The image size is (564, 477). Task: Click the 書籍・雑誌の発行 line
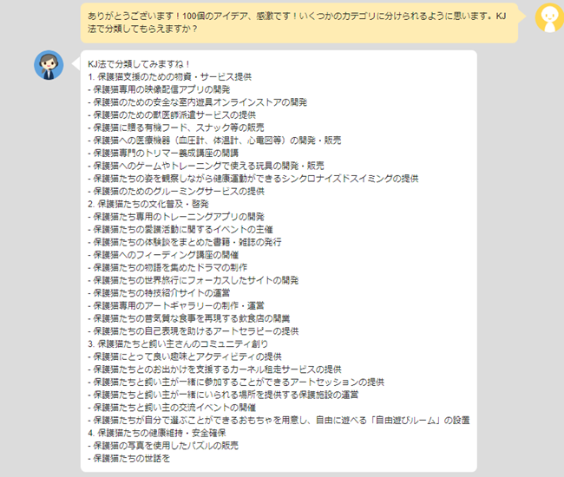coord(185,242)
